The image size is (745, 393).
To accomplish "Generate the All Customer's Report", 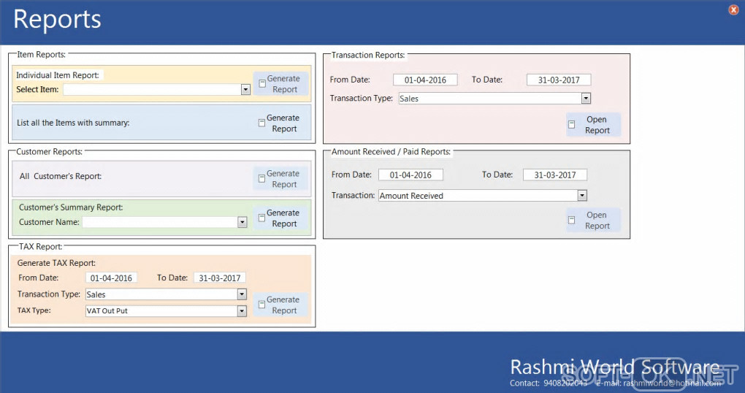I will (x=280, y=179).
